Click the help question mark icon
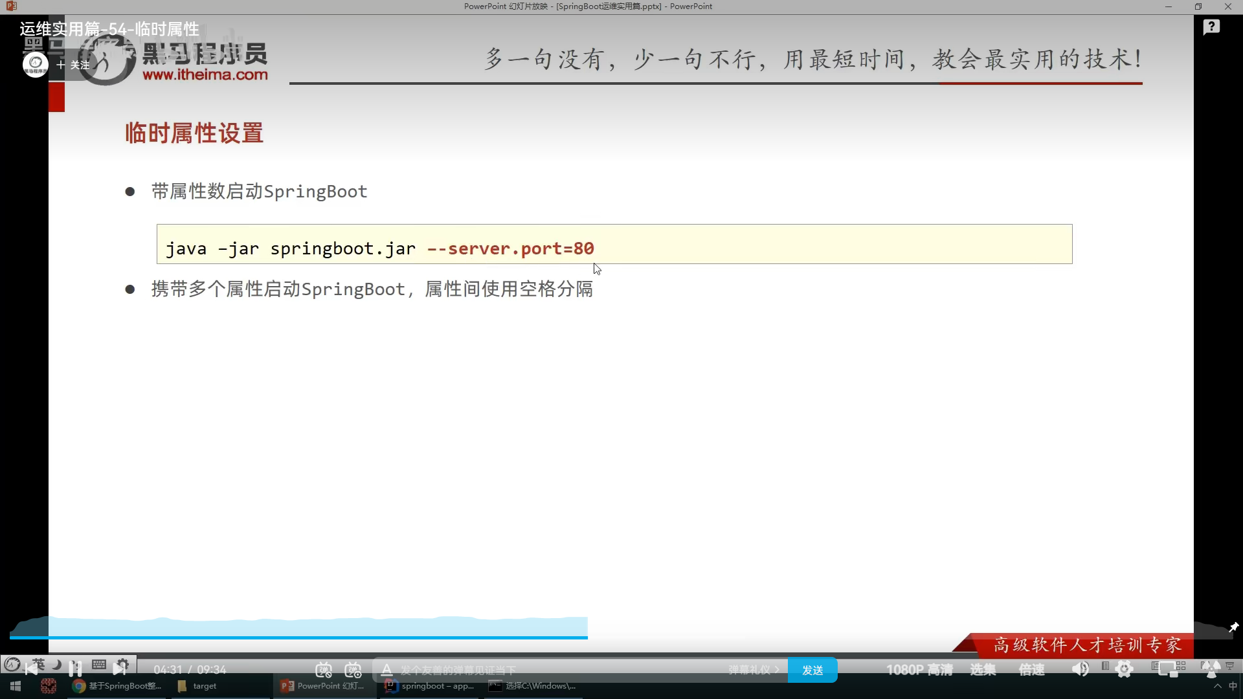 pyautogui.click(x=1211, y=27)
